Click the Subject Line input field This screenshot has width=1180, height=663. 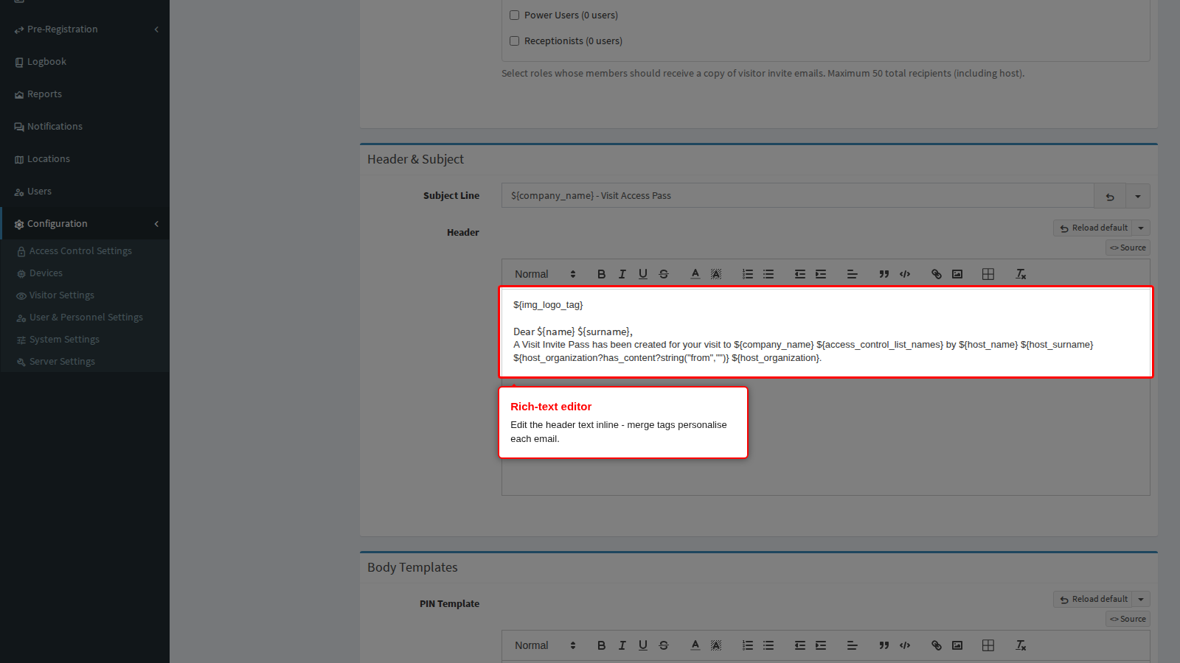[798, 196]
